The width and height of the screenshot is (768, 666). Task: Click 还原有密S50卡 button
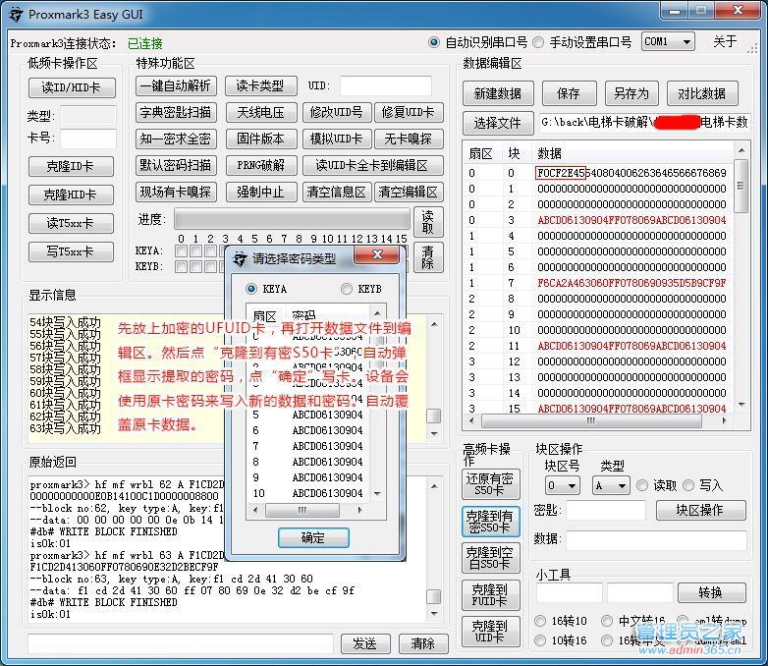coord(490,484)
